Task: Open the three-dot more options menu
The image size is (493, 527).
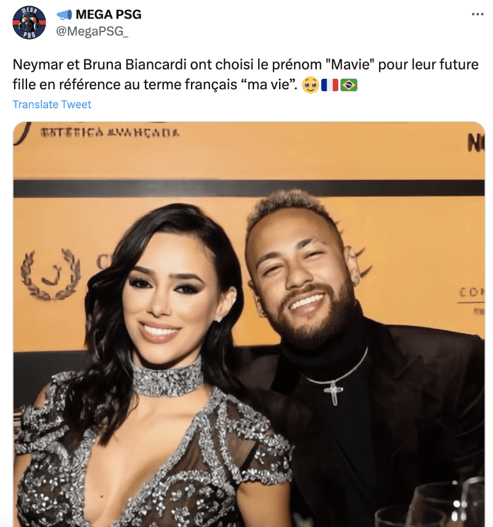Action: [x=477, y=14]
